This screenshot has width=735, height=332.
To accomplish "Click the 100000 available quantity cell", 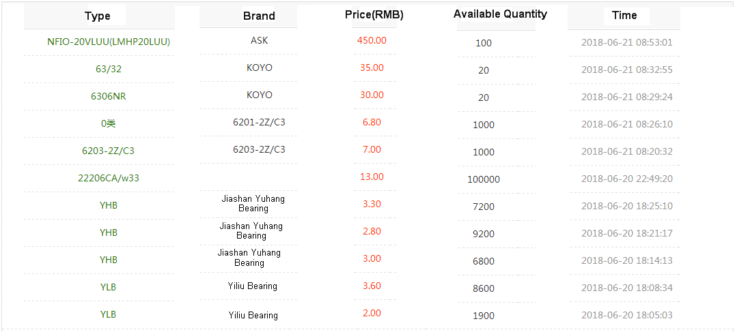I will click(484, 179).
